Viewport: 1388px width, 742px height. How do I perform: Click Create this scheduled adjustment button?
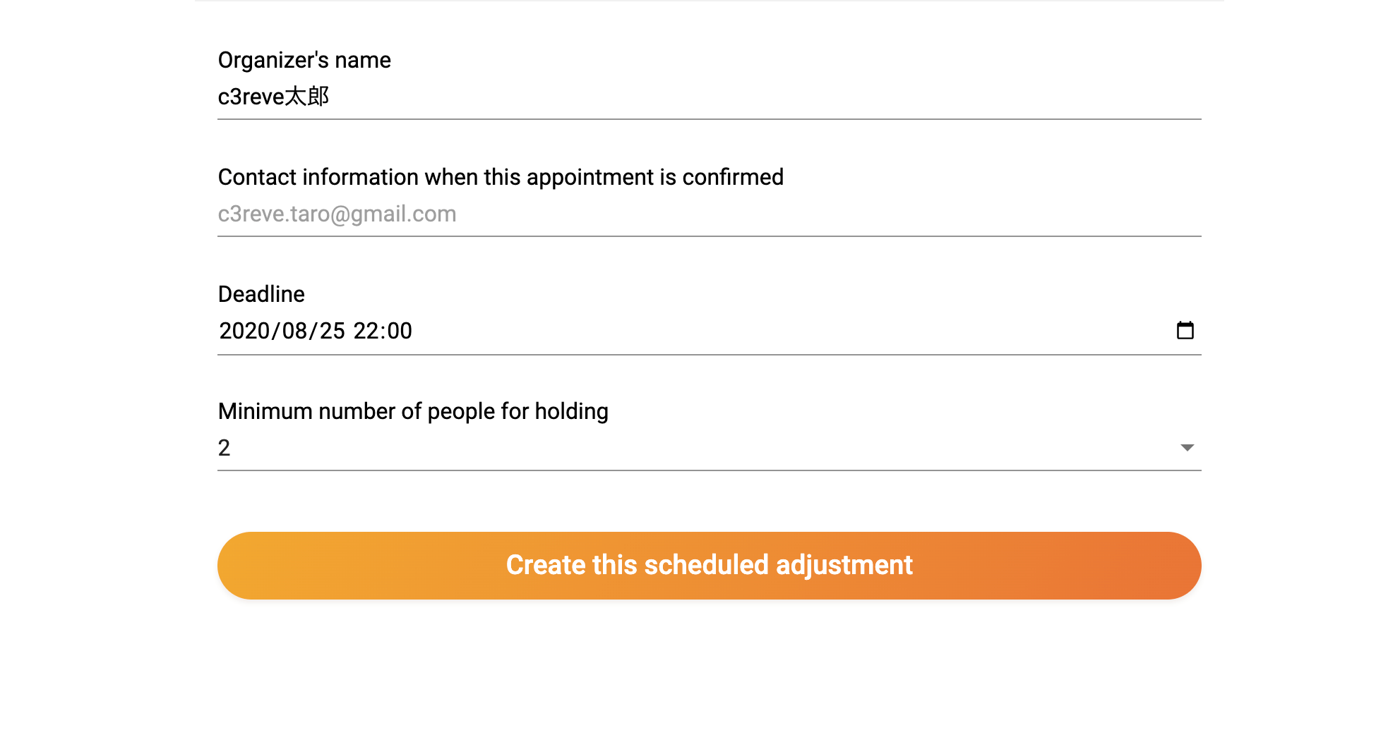tap(709, 565)
